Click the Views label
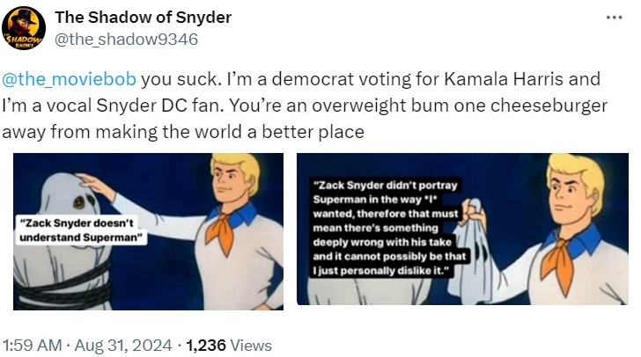This screenshot has width=641, height=357. pos(251,346)
